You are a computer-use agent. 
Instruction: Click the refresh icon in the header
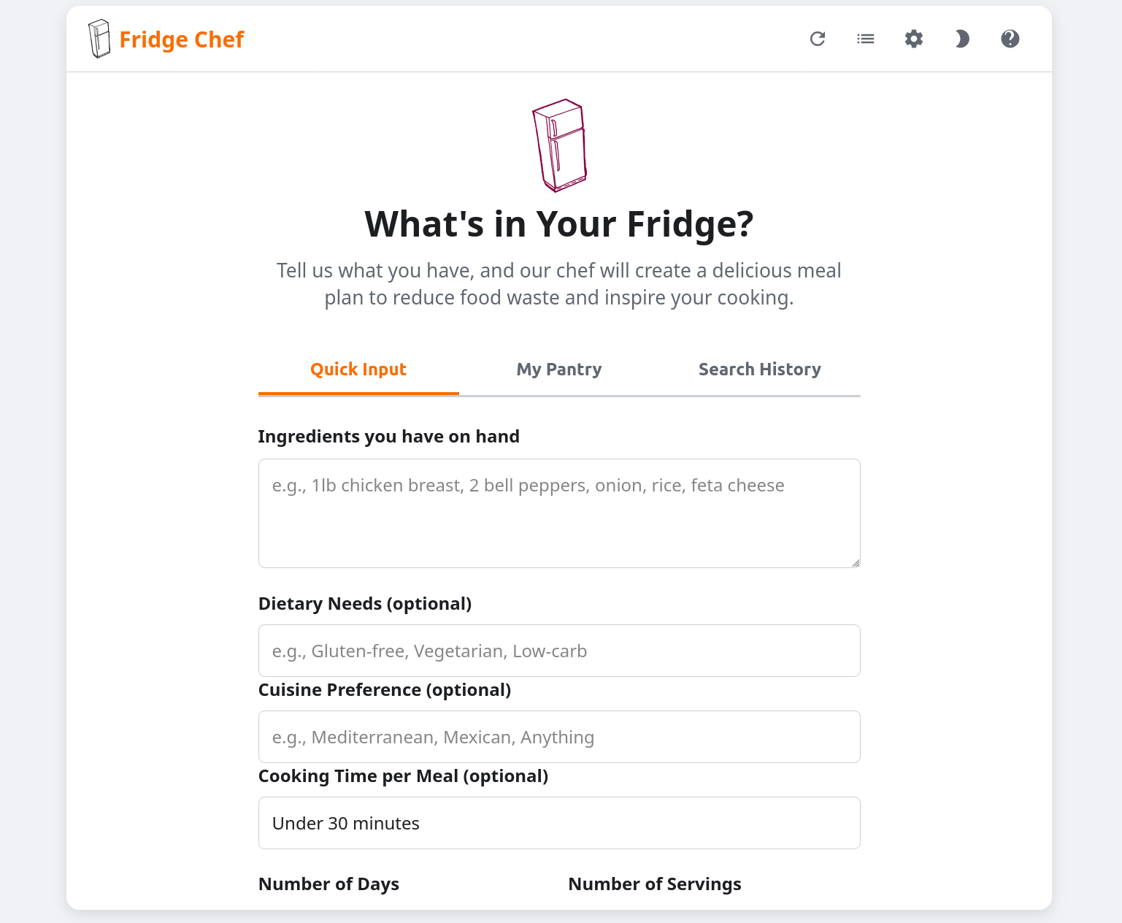818,39
